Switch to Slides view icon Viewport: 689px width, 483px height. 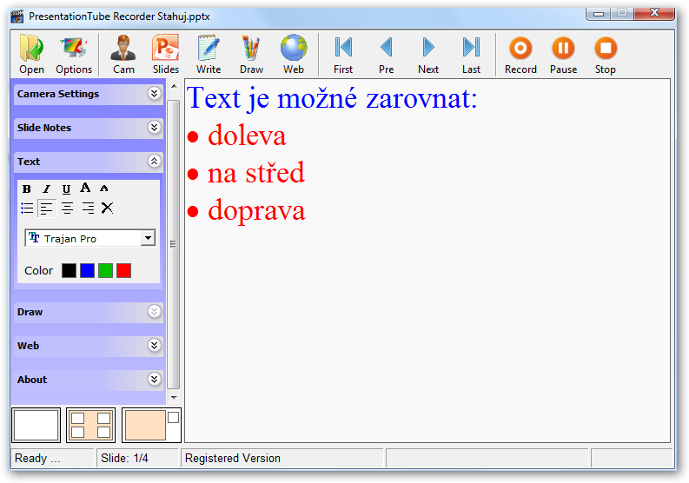coord(166,55)
